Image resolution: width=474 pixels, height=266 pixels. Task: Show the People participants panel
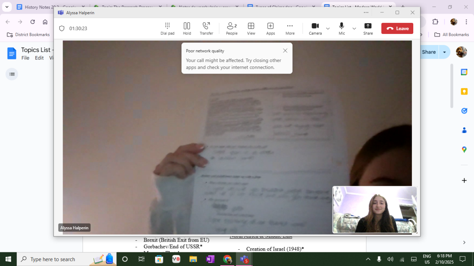click(232, 28)
